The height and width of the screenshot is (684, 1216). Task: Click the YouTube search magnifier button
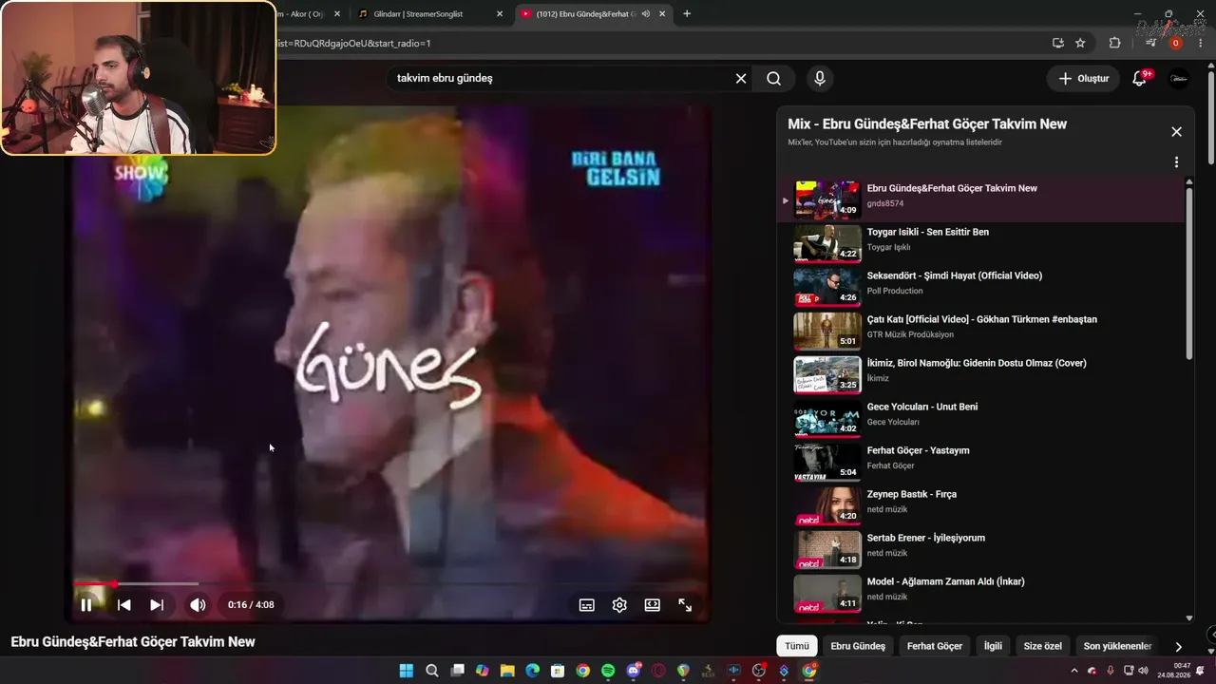[x=774, y=79]
